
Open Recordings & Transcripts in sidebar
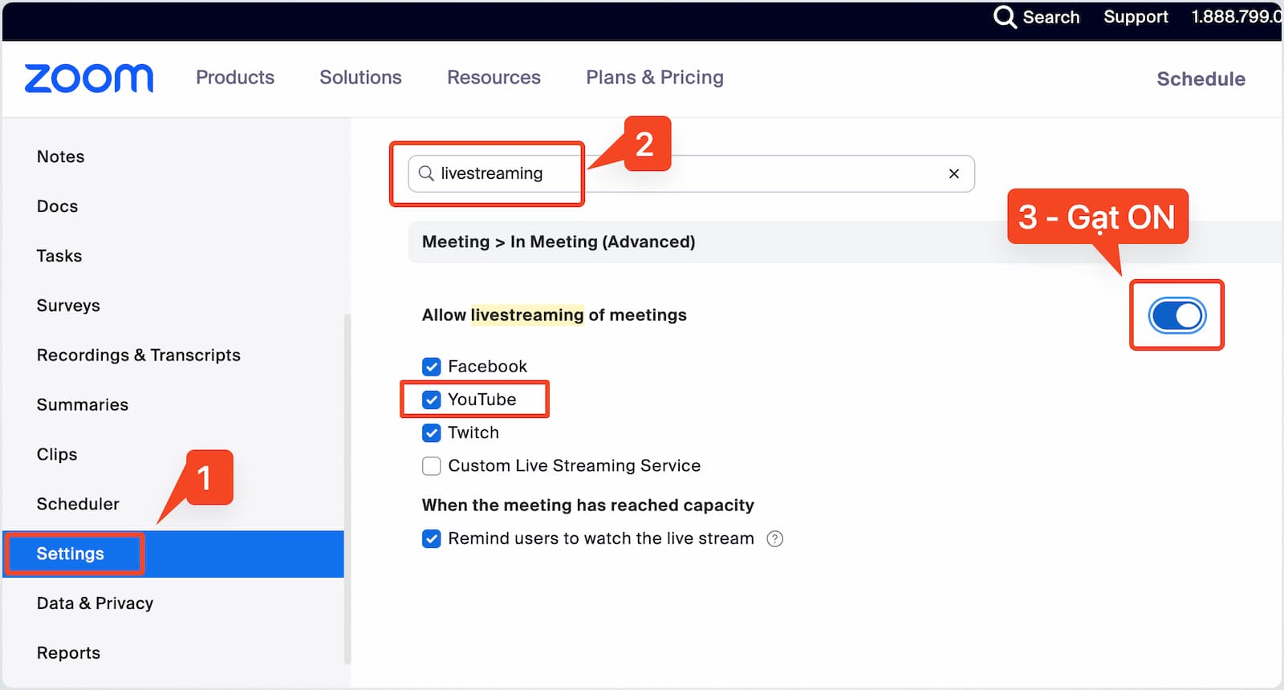click(138, 355)
